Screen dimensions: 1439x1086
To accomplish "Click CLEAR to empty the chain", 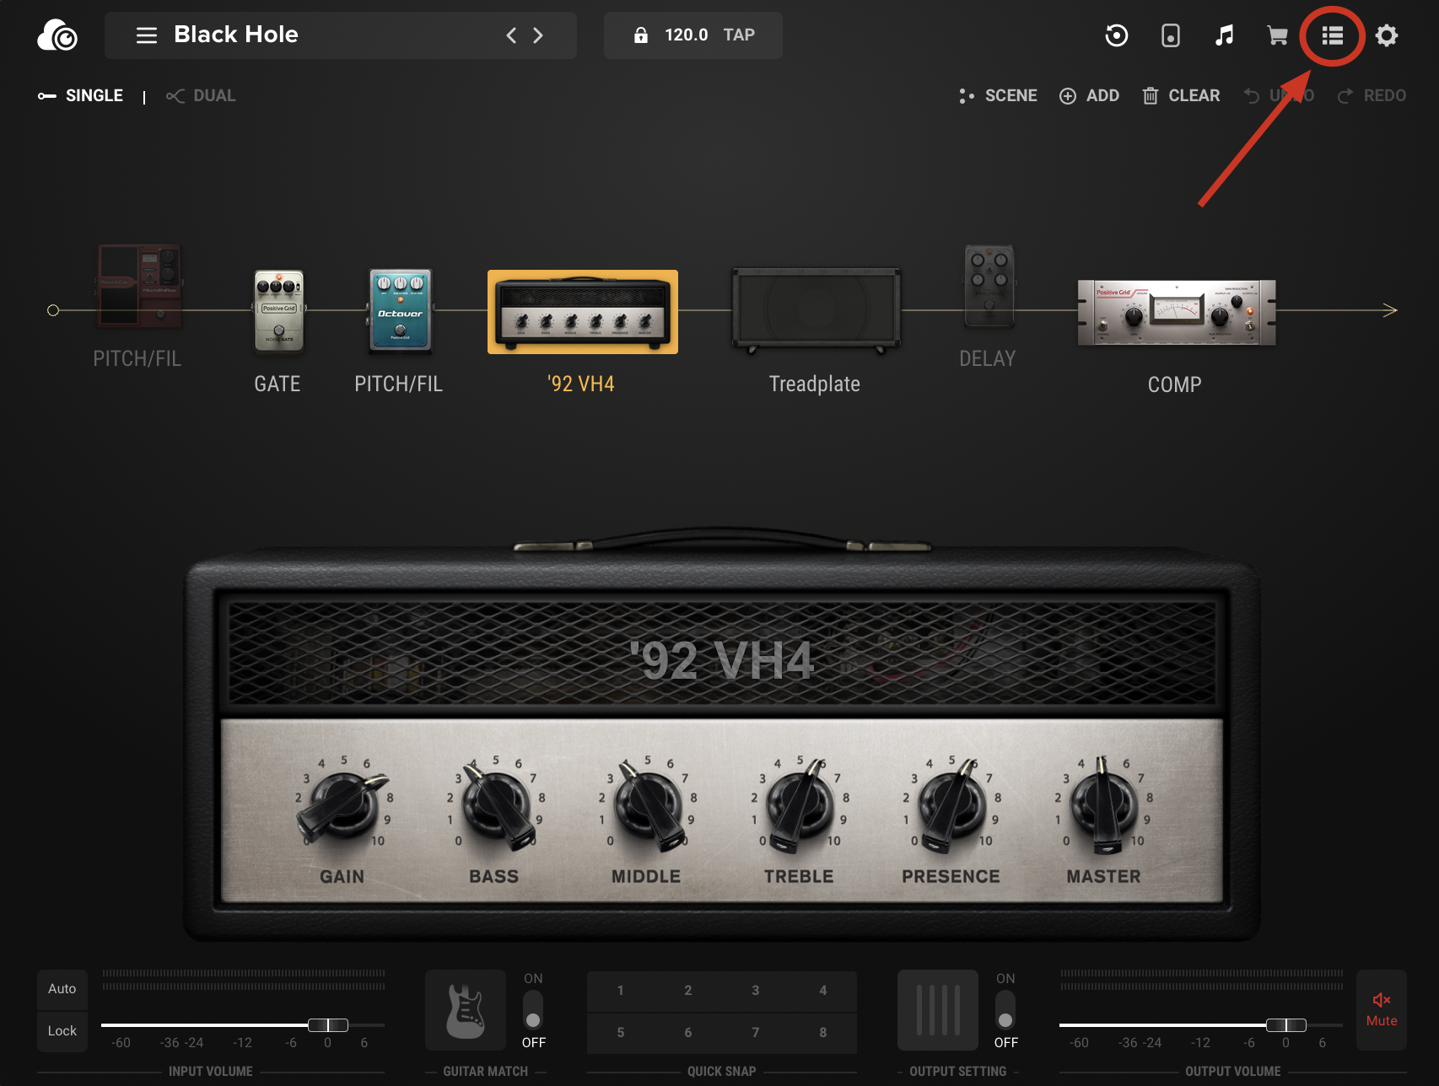I will click(x=1181, y=96).
